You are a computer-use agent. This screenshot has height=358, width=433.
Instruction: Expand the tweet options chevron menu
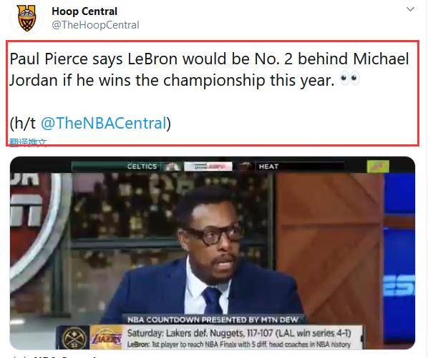coord(410,9)
